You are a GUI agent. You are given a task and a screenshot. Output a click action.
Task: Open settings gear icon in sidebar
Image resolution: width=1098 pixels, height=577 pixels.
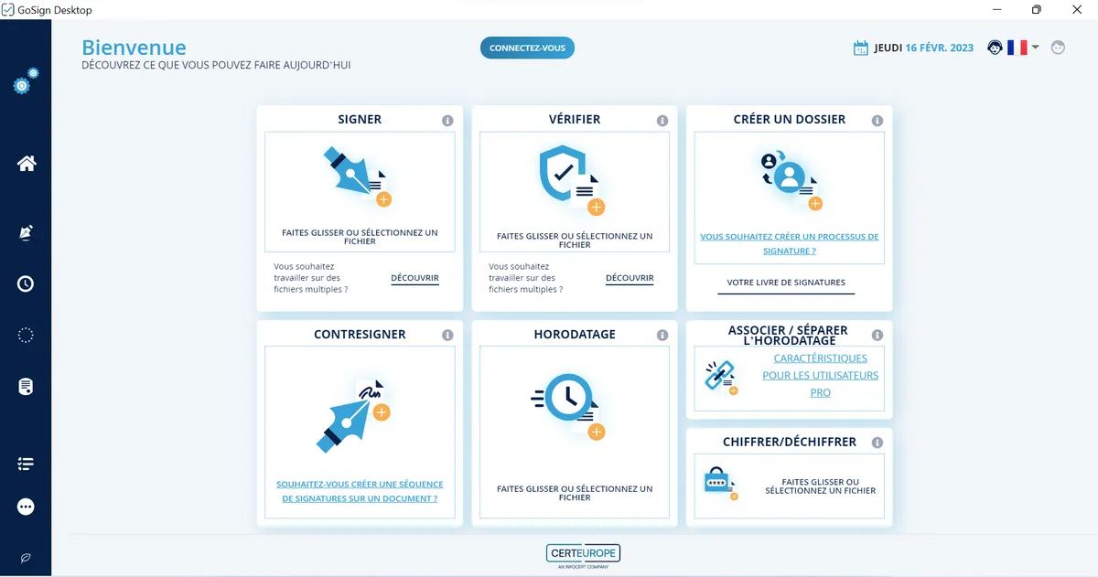tap(26, 81)
